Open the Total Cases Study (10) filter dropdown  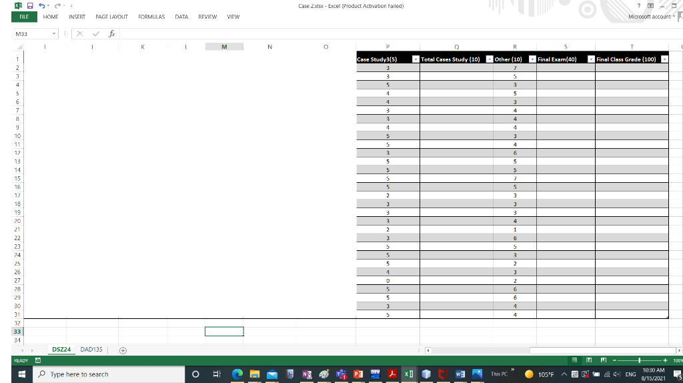pos(489,59)
